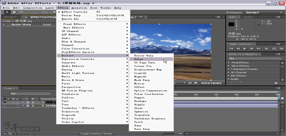Toggle the loop playback button

(x=274, y=49)
